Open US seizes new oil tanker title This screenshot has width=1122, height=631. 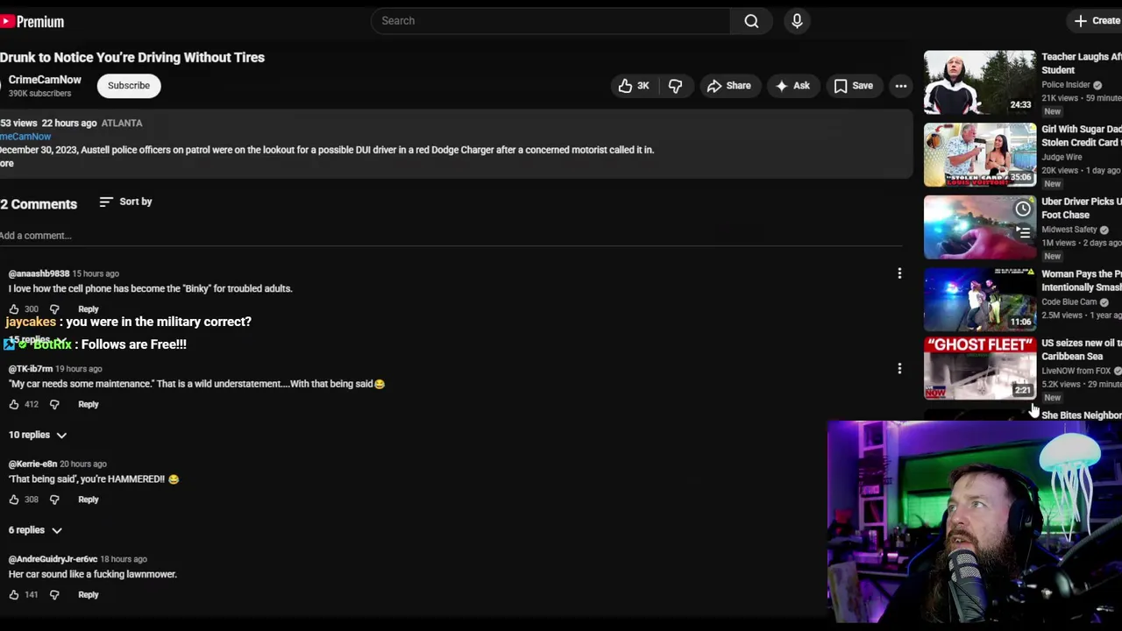[x=1082, y=350]
